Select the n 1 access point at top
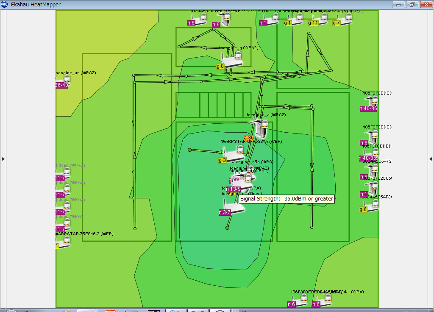 pyautogui.click(x=272, y=19)
